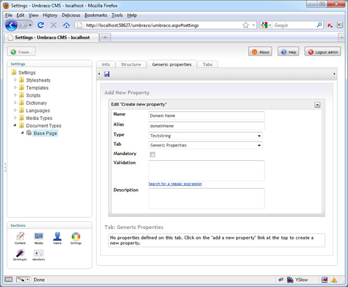Image resolution: width=348 pixels, height=287 pixels.
Task: Collapse the Base Page tree node arrow
Action: (x=22, y=133)
